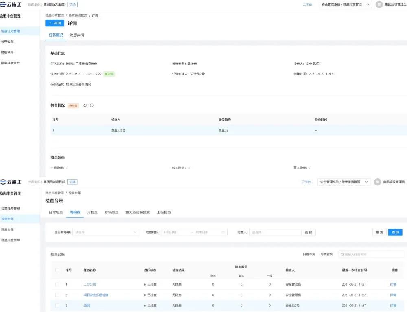This screenshot has height=312, width=407.
Task: Open the 是否有隐患 dropdown
Action: (106, 232)
